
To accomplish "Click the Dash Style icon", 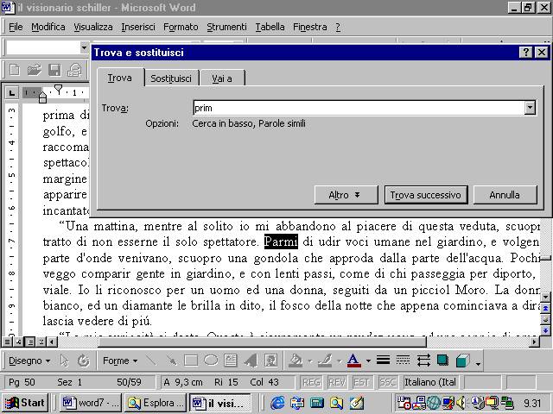I will coord(403,361).
